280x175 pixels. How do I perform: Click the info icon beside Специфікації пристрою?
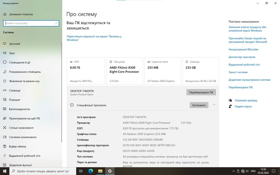click(x=72, y=105)
